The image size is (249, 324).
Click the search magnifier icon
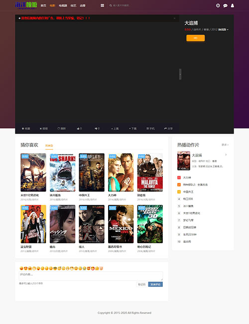(x=111, y=5)
